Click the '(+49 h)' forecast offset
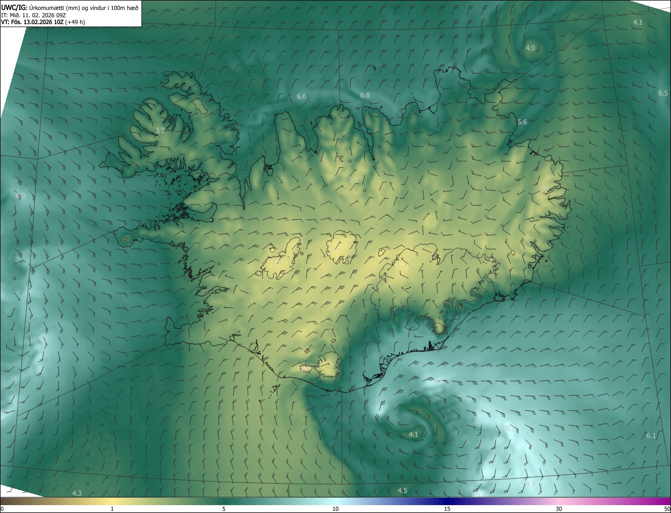The height and width of the screenshot is (513, 671). coord(75,22)
